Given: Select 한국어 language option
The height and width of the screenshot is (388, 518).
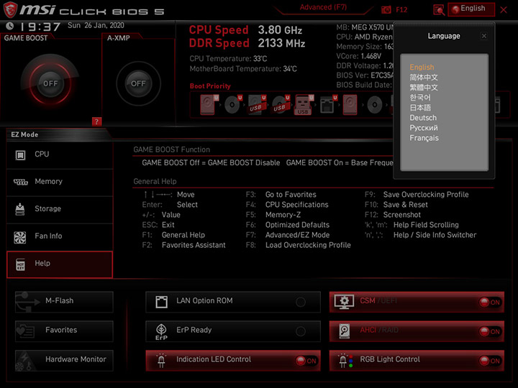Looking at the screenshot, I should coord(420,97).
